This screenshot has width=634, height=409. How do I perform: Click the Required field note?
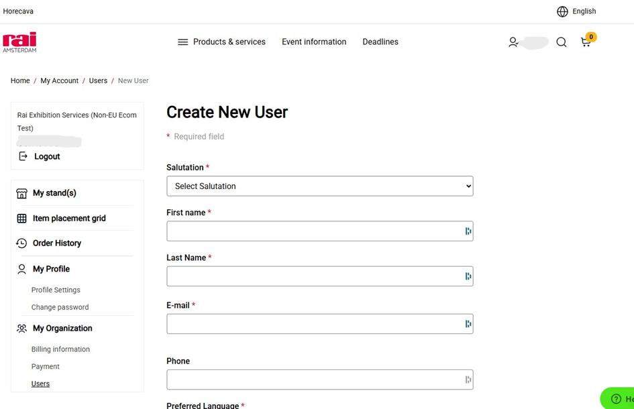tap(199, 137)
